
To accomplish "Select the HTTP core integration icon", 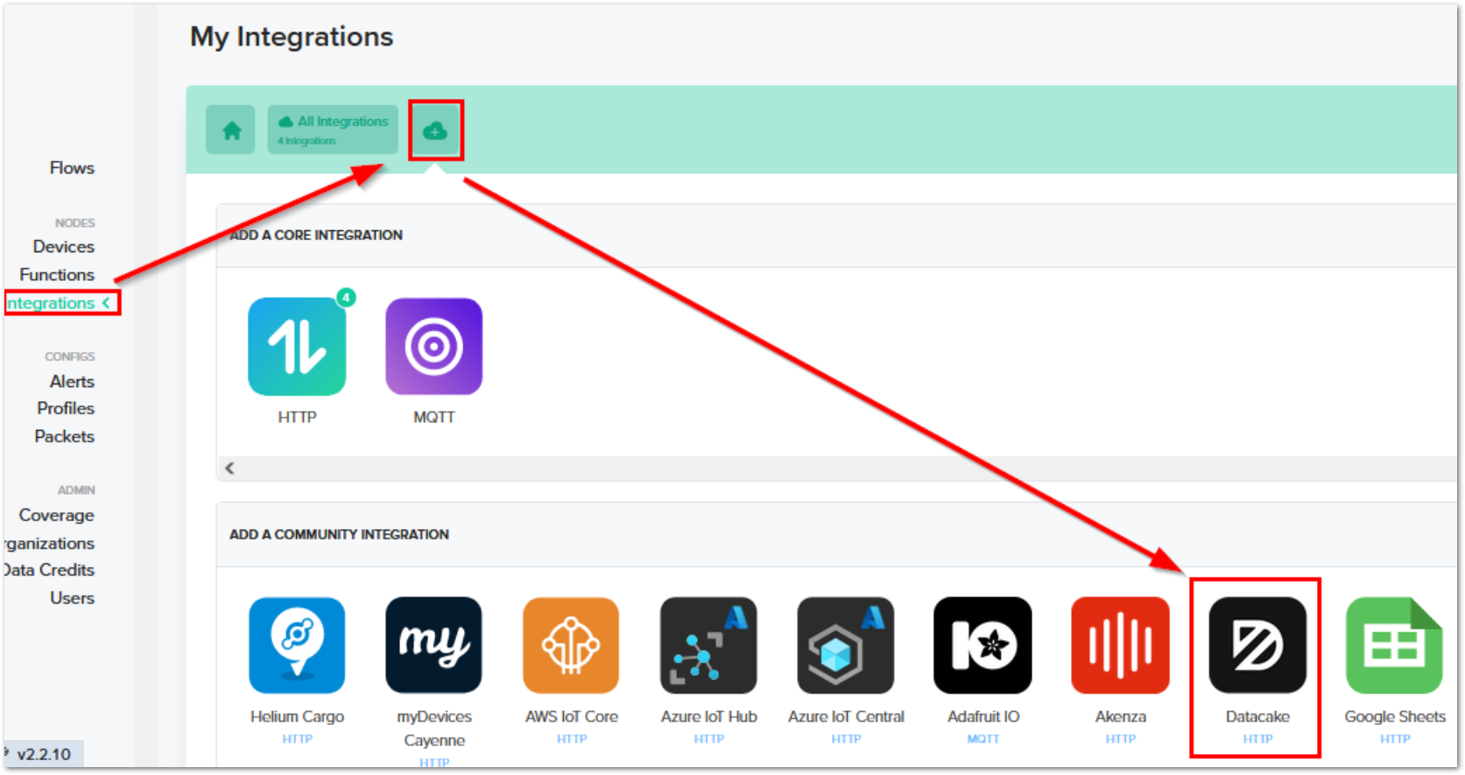I will tap(297, 347).
